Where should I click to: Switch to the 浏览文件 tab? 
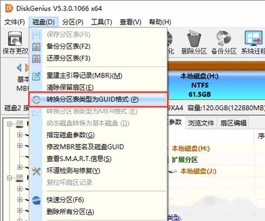coord(201,123)
